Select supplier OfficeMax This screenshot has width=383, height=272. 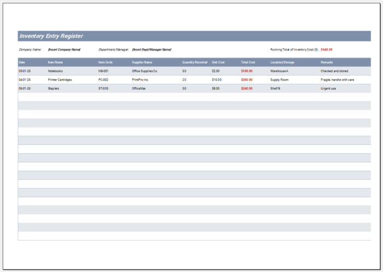(139, 89)
